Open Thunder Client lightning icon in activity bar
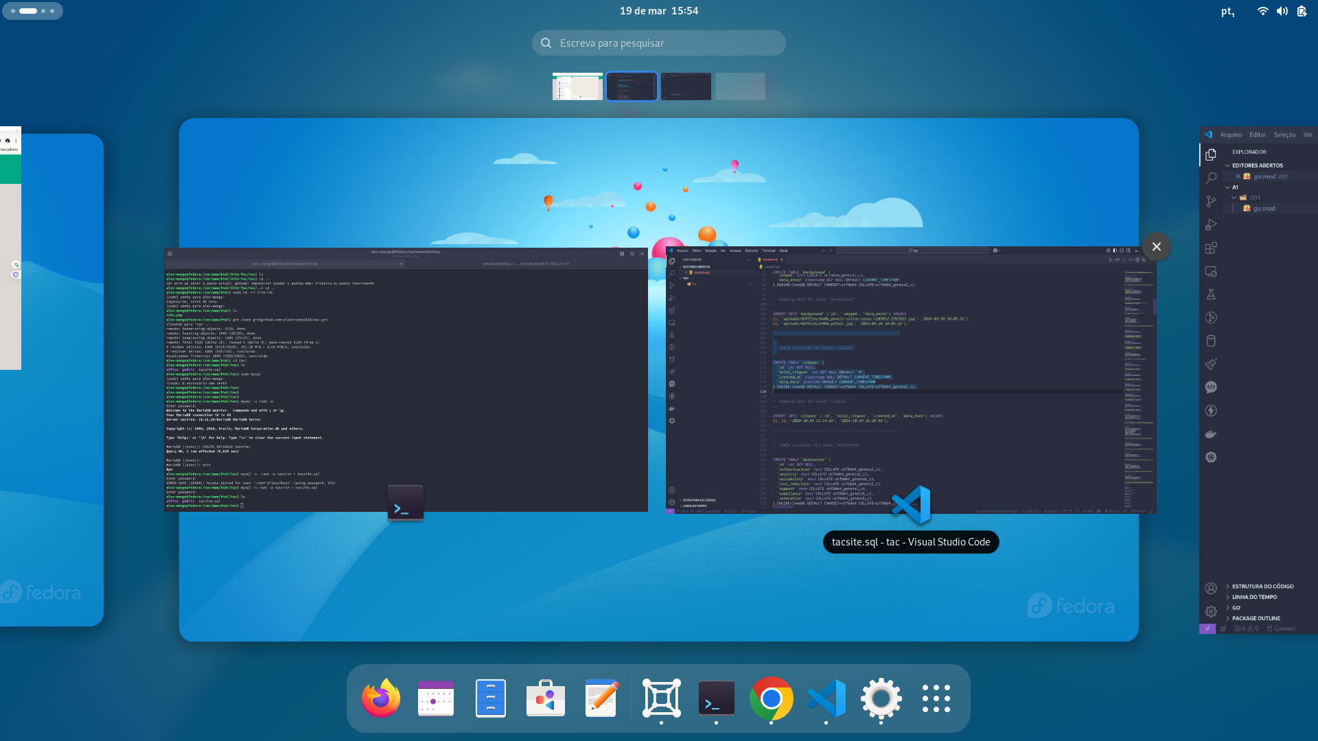 (x=1211, y=410)
